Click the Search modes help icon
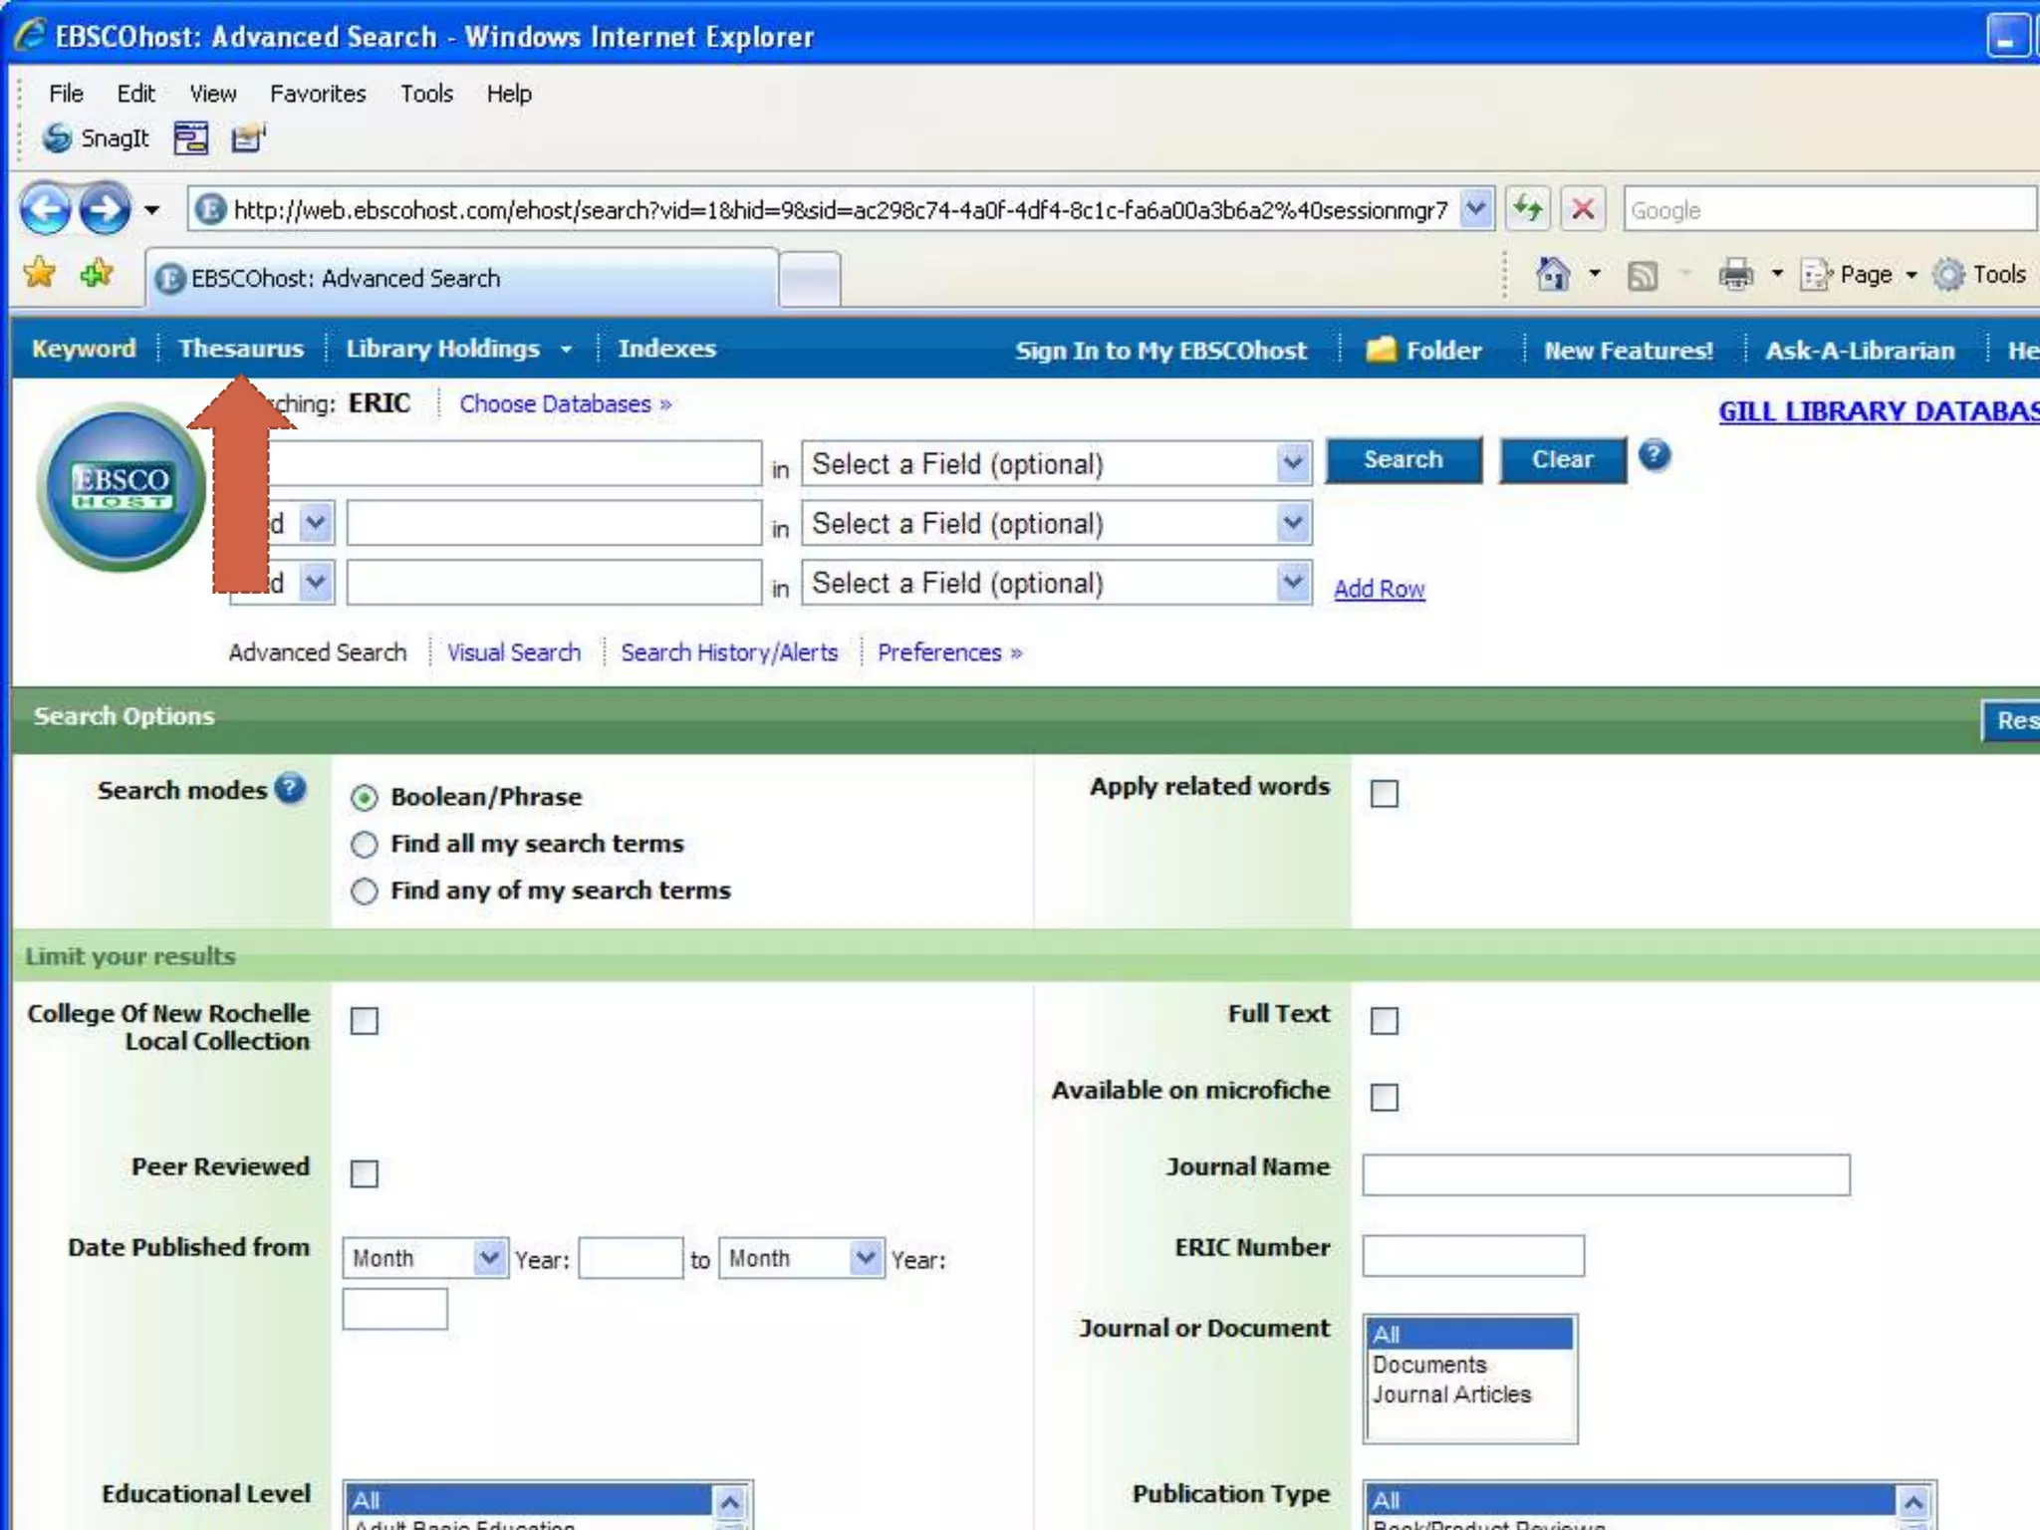 290,789
